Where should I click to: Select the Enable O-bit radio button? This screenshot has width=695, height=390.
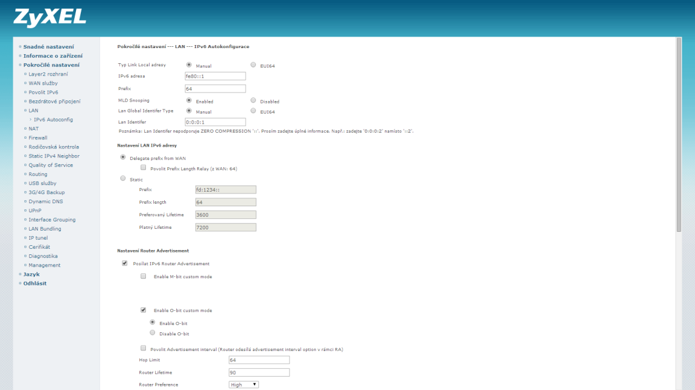[x=153, y=322]
